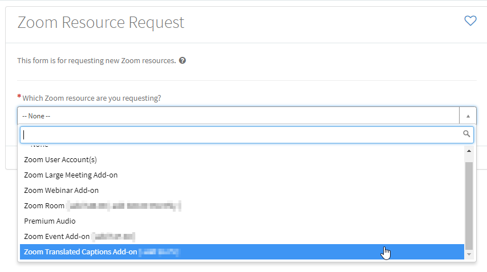This screenshot has width=487, height=272.
Task: Select the Zoom Event Add-on option
Action: (x=56, y=236)
